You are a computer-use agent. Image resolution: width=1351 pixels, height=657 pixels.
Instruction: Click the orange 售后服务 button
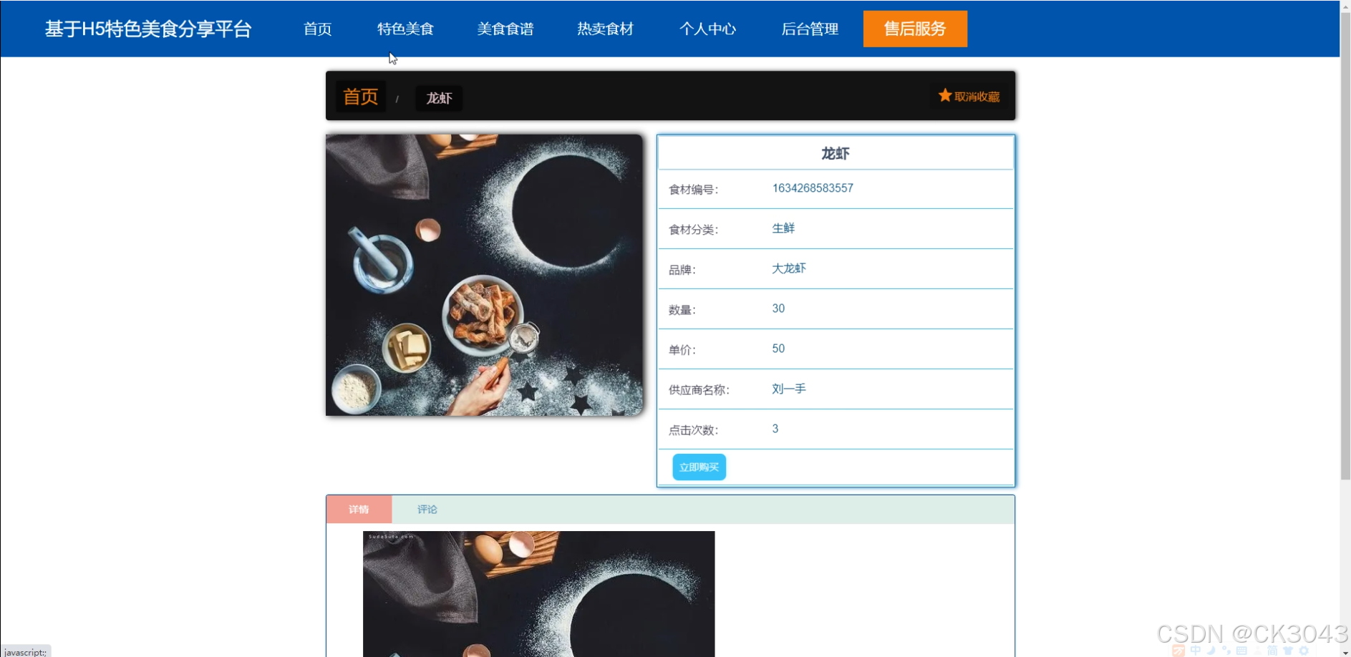tap(915, 29)
